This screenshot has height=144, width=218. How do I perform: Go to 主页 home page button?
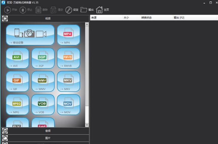pos(102,10)
